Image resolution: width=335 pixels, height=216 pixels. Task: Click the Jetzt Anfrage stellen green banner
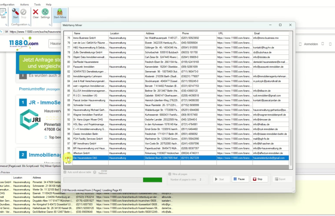point(40,63)
